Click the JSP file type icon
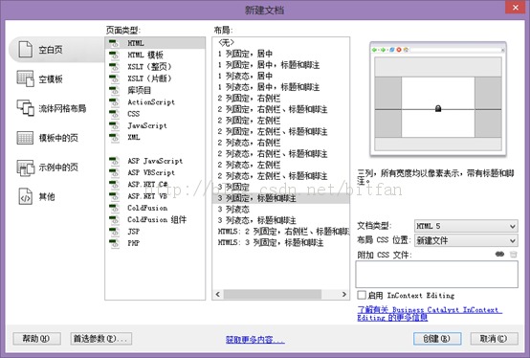This screenshot has width=530, height=358. click(x=114, y=232)
